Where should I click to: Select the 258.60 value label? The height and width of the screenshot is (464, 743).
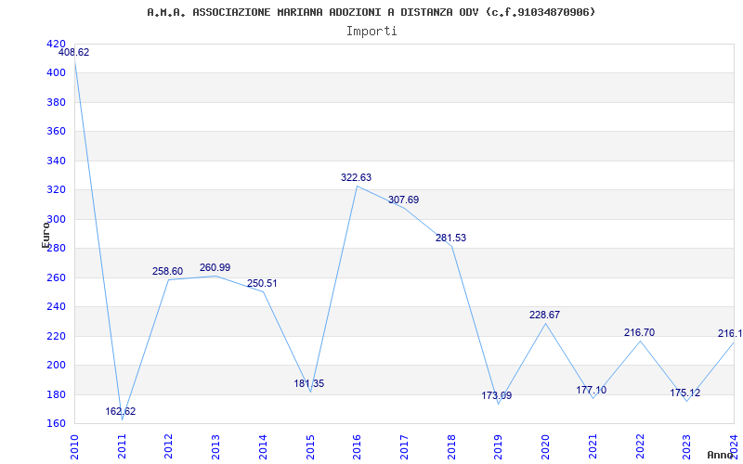tap(168, 272)
